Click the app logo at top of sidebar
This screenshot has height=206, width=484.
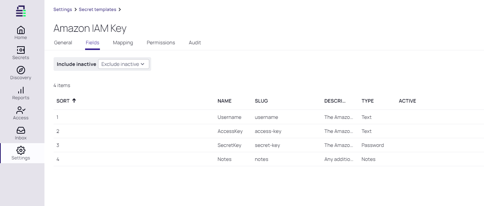tap(21, 11)
